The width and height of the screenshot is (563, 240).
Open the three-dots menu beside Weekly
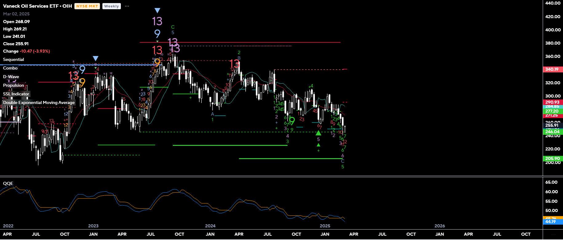point(127,6)
